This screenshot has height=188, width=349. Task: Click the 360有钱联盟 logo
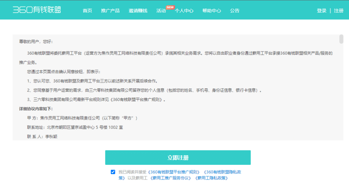[37, 10]
